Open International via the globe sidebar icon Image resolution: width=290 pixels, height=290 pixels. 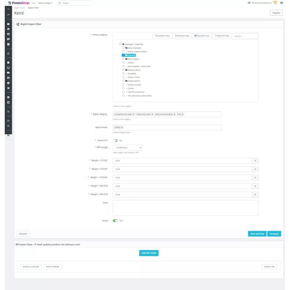[x=8, y=83]
